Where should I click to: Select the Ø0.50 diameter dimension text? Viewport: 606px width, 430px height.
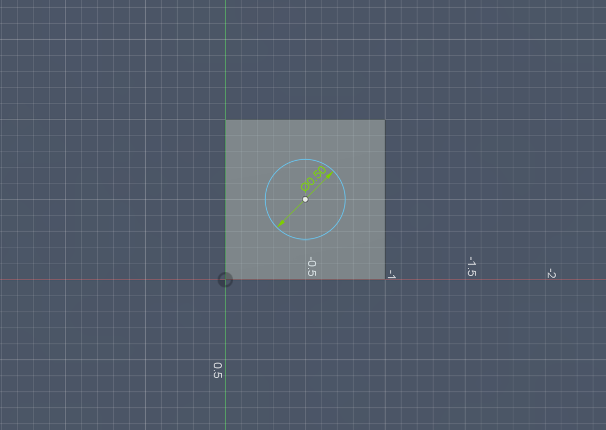pos(314,178)
